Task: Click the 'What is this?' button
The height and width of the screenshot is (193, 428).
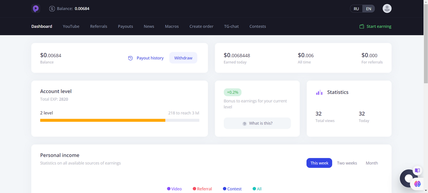Action: point(257,123)
